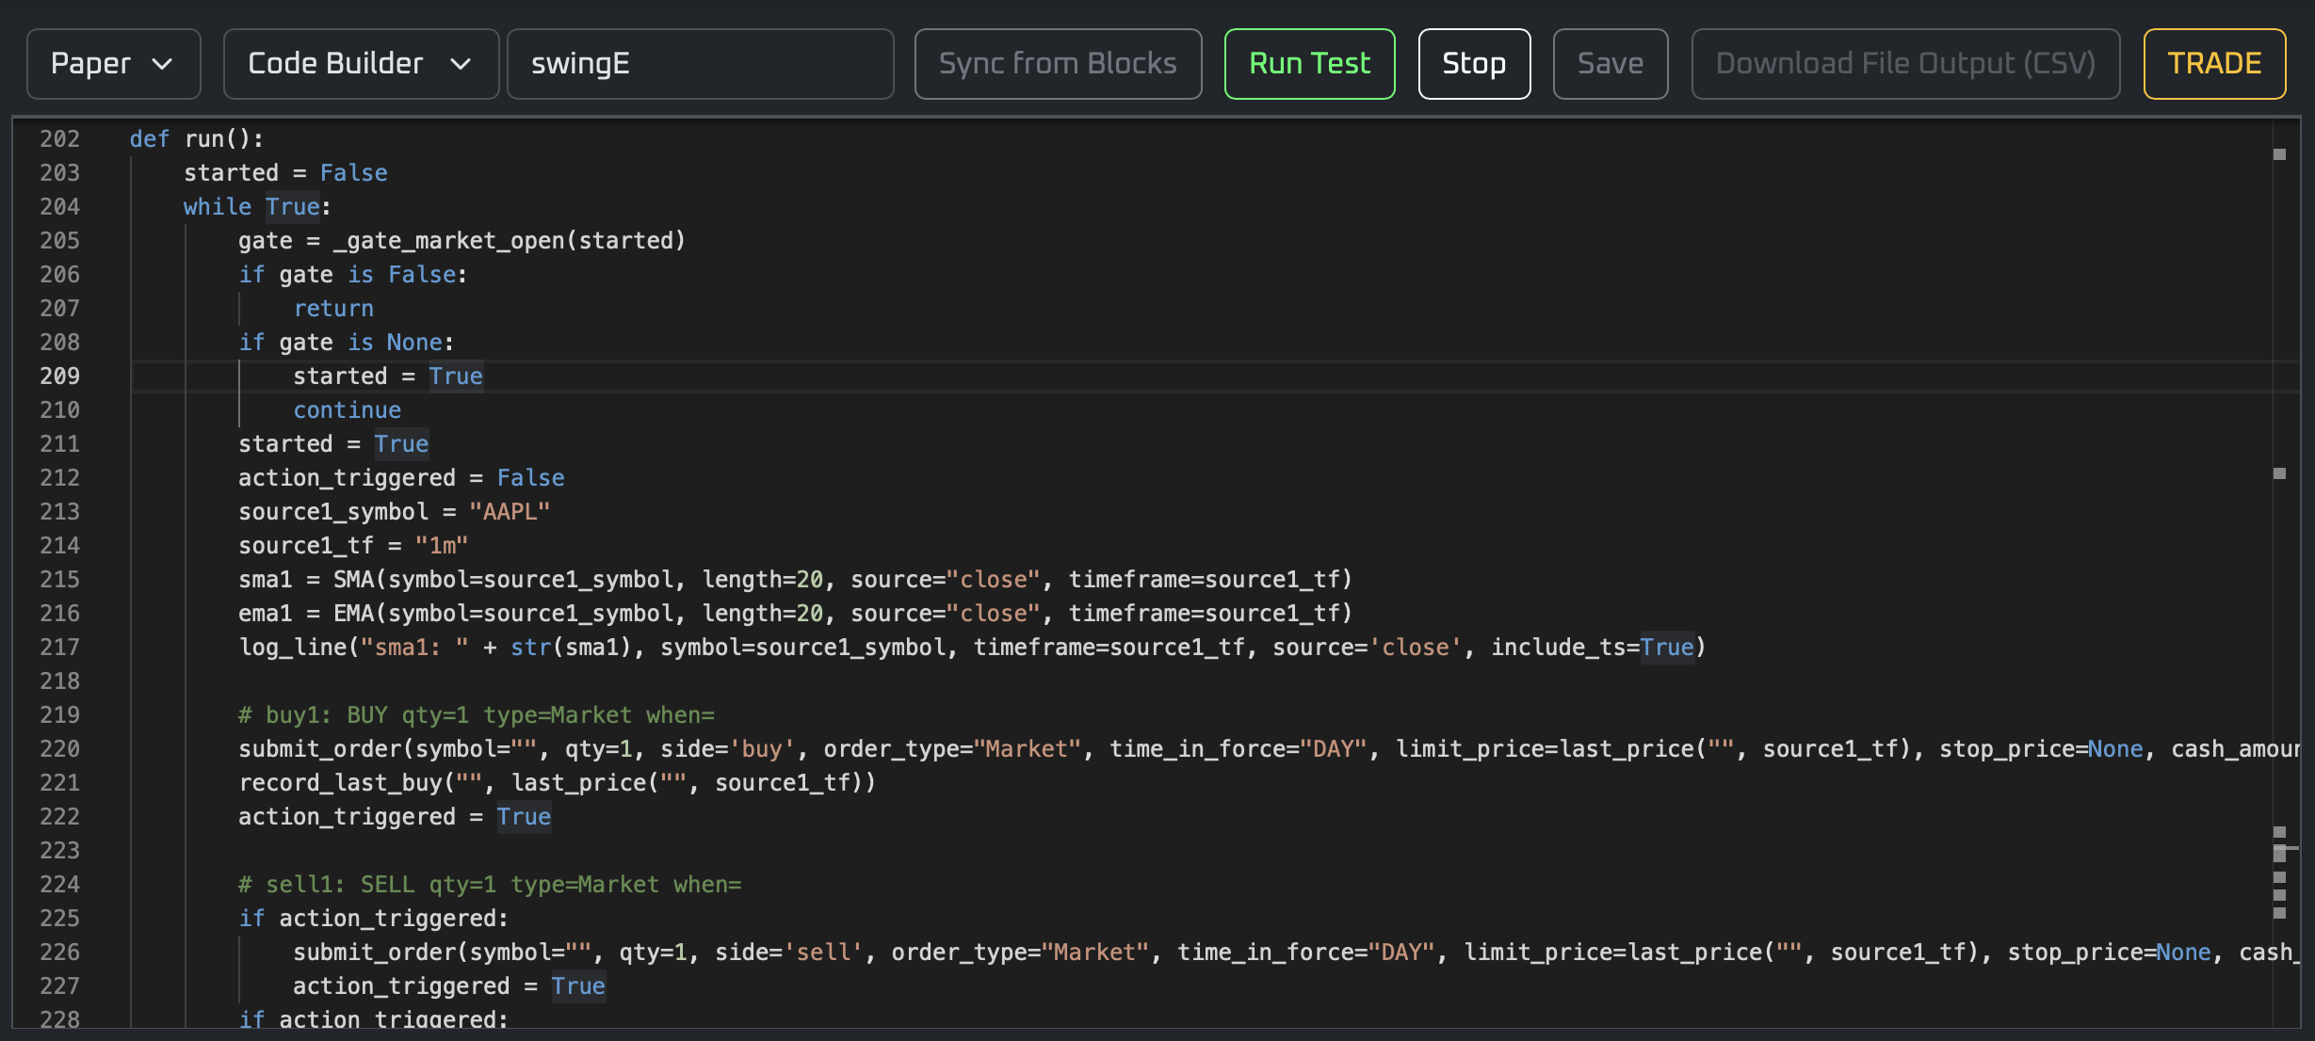The width and height of the screenshot is (2315, 1041).
Task: Click line number 209 in the gutter
Action: (x=60, y=376)
